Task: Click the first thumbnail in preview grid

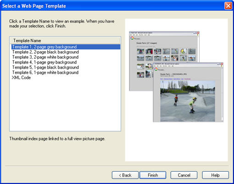Action: coord(140,51)
